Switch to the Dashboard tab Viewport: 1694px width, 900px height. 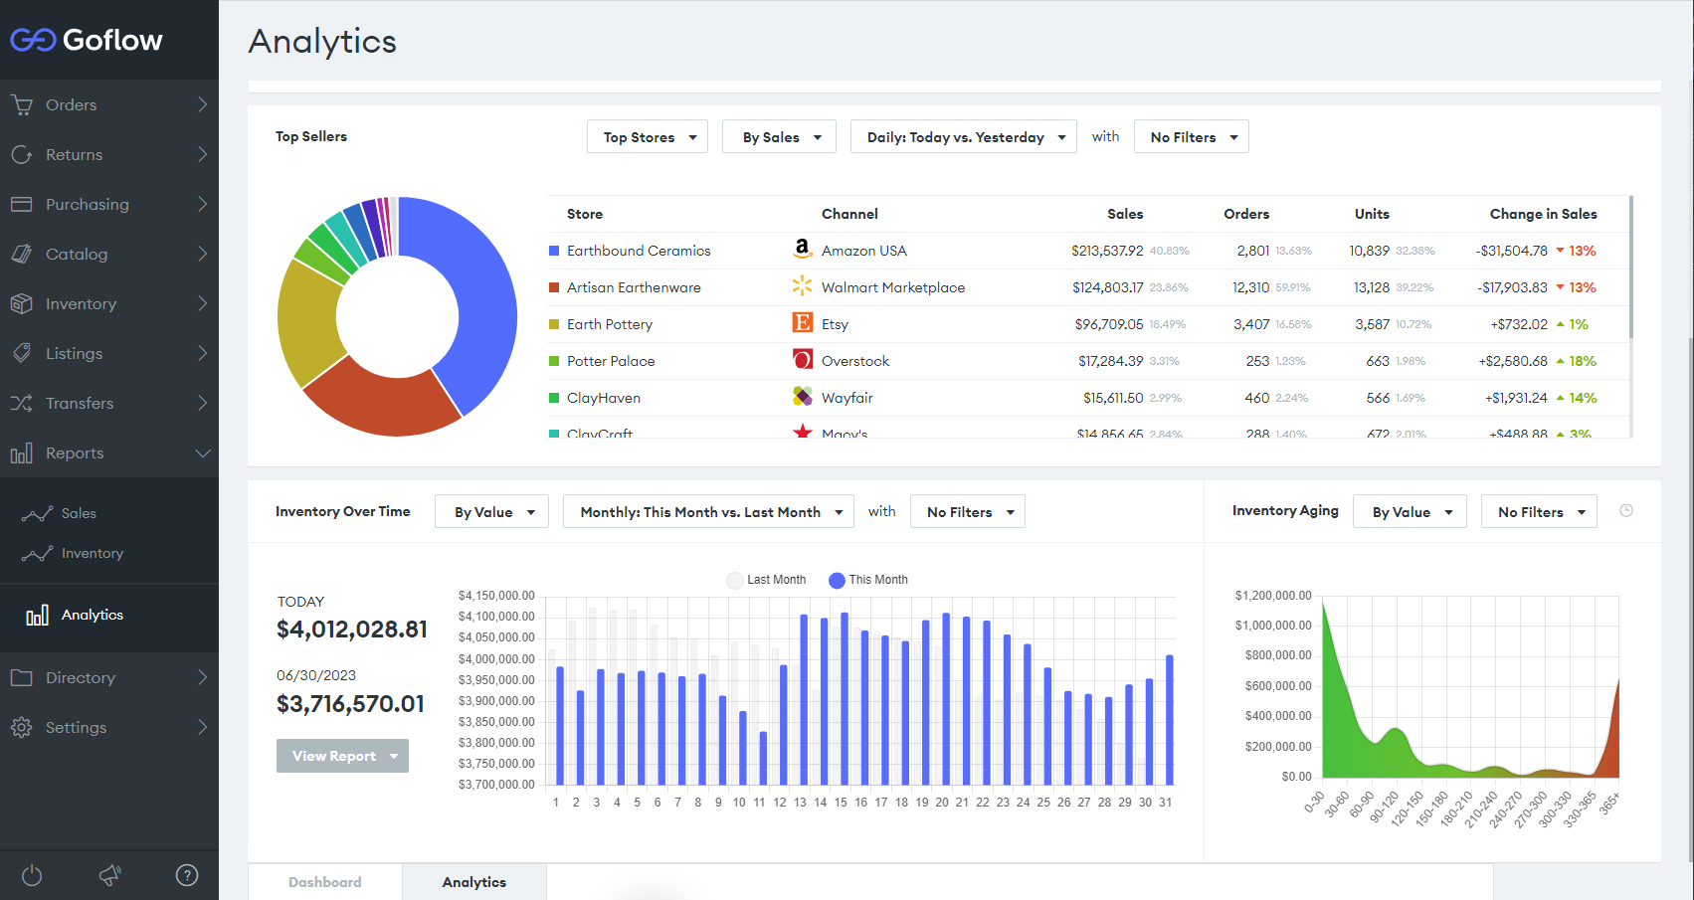(x=325, y=882)
